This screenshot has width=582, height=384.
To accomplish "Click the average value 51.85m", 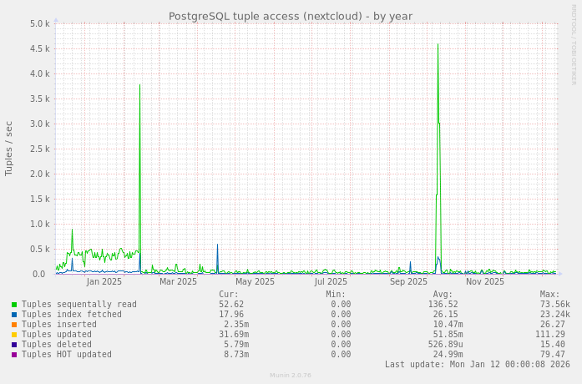I will click(448, 334).
